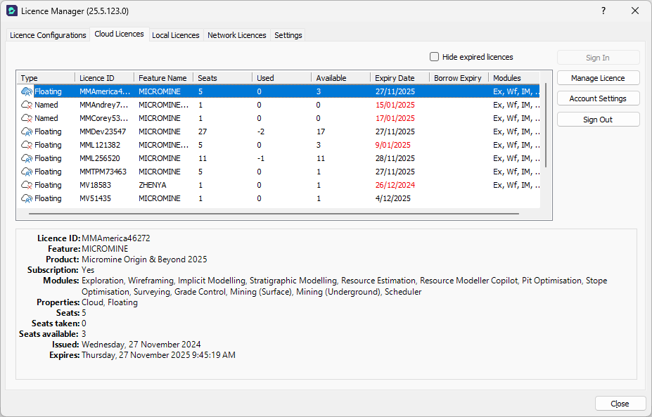This screenshot has width=652, height=417.
Task: Select the MMCorey53 licence ID cell
Action: 104,118
